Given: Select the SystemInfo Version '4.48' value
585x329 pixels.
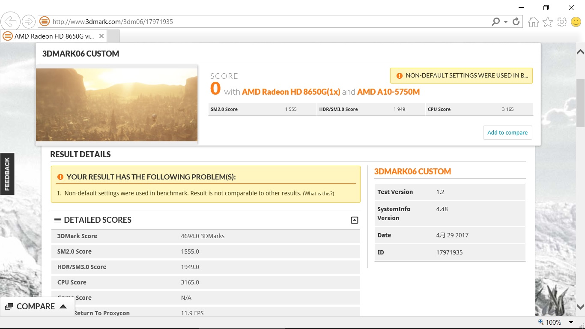Looking at the screenshot, I should click(x=442, y=209).
